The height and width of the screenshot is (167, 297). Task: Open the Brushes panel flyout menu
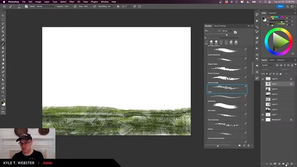[252, 26]
